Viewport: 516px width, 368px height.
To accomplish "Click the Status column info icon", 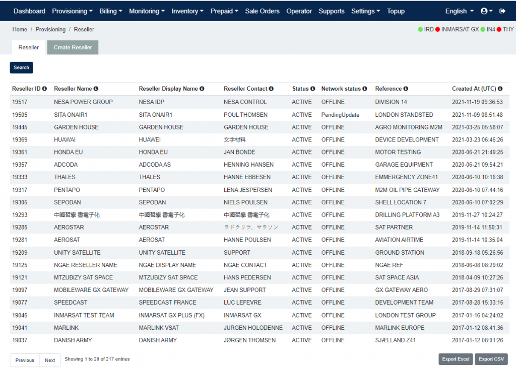I will pos(312,89).
